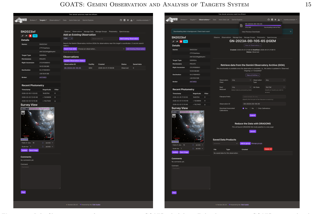Select No for Download Associated Calibrations
The image size is (313, 214).
pos(250,108)
